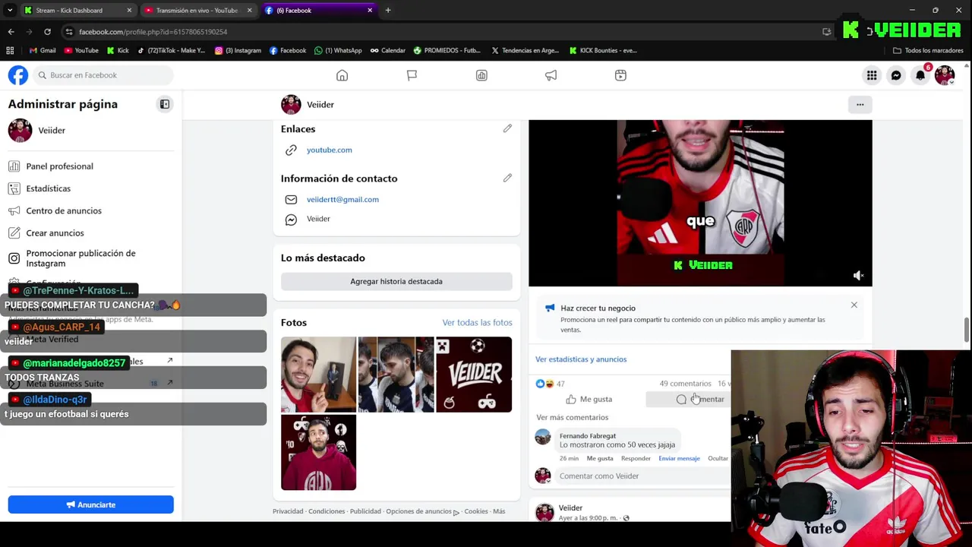Viewport: 972px width, 547px height.
Task: Open three-dots menu beside Veiider header
Action: [x=860, y=104]
